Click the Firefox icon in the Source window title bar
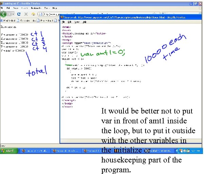The width and height of the screenshot is (204, 174). [62, 17]
